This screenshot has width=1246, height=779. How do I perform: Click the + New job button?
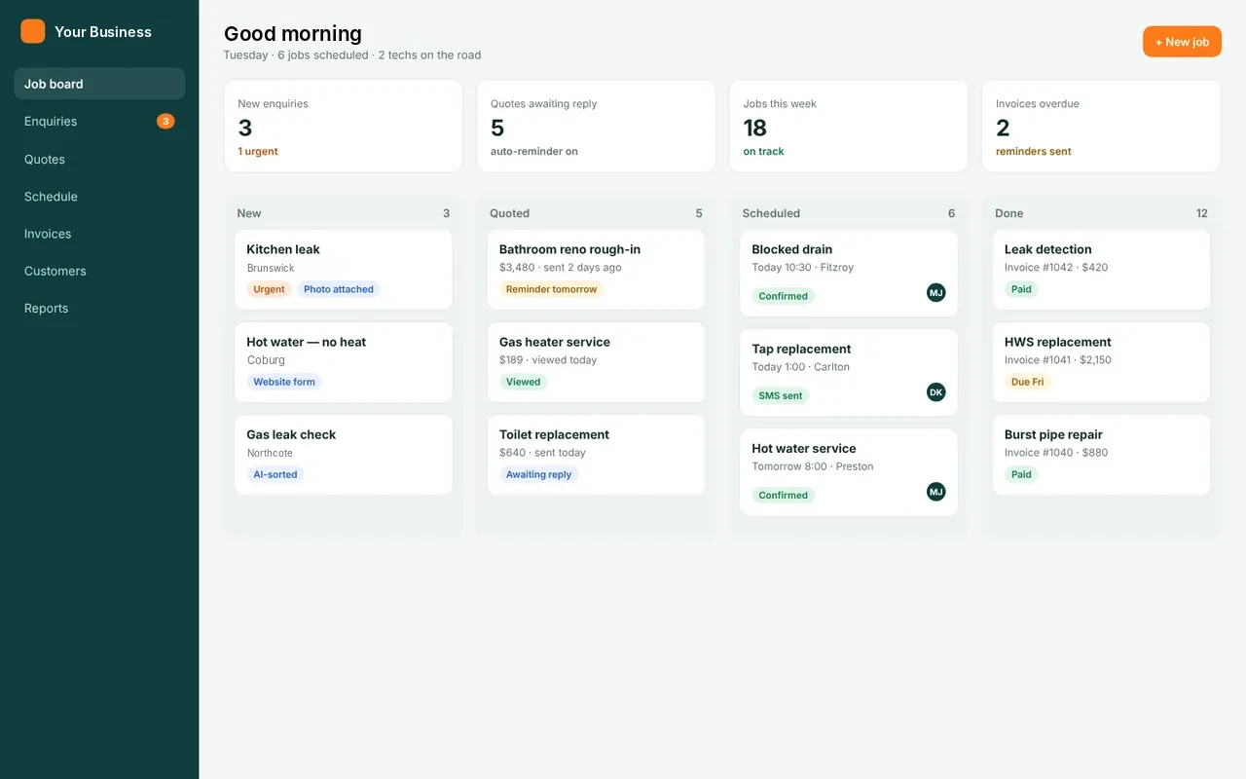click(x=1182, y=42)
